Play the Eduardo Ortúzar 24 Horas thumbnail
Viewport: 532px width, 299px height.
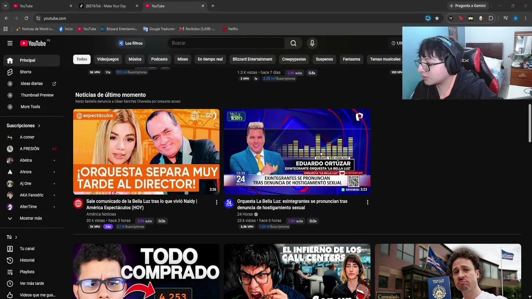tap(297, 152)
